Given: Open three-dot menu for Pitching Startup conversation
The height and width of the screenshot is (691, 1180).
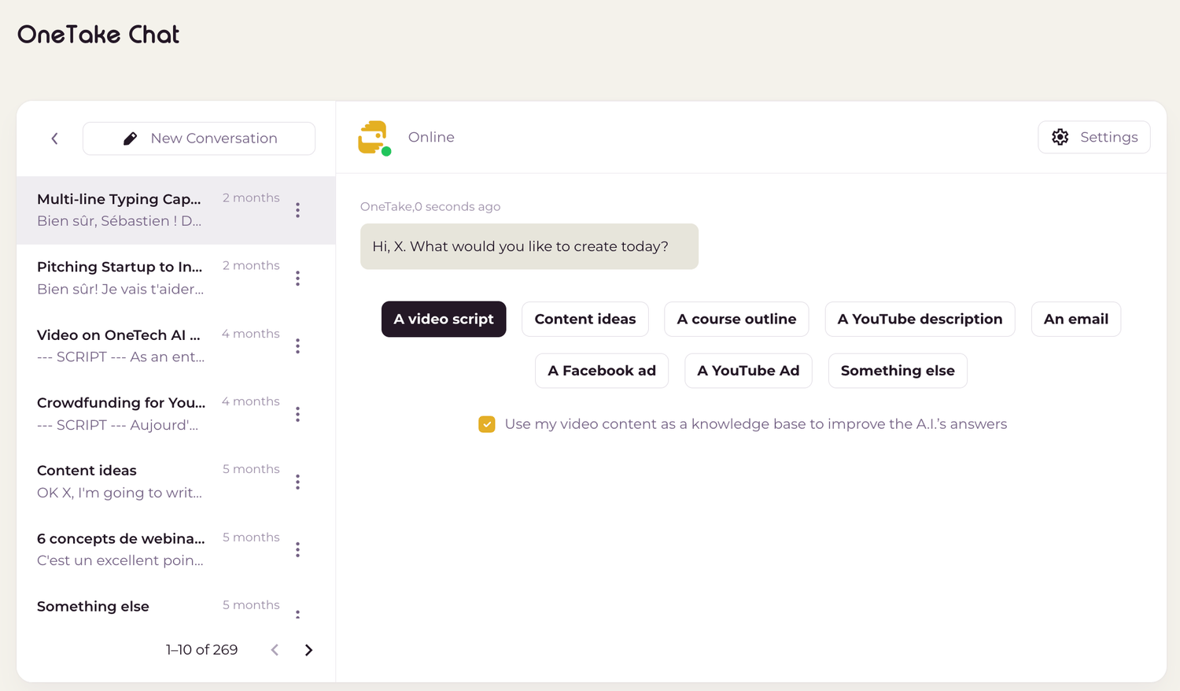Looking at the screenshot, I should coord(297,279).
